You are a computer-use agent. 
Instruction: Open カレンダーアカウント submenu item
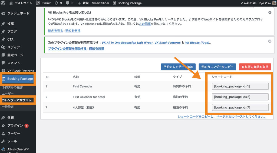tap(17, 100)
